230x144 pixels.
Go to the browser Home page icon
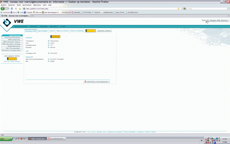tap(20, 9)
